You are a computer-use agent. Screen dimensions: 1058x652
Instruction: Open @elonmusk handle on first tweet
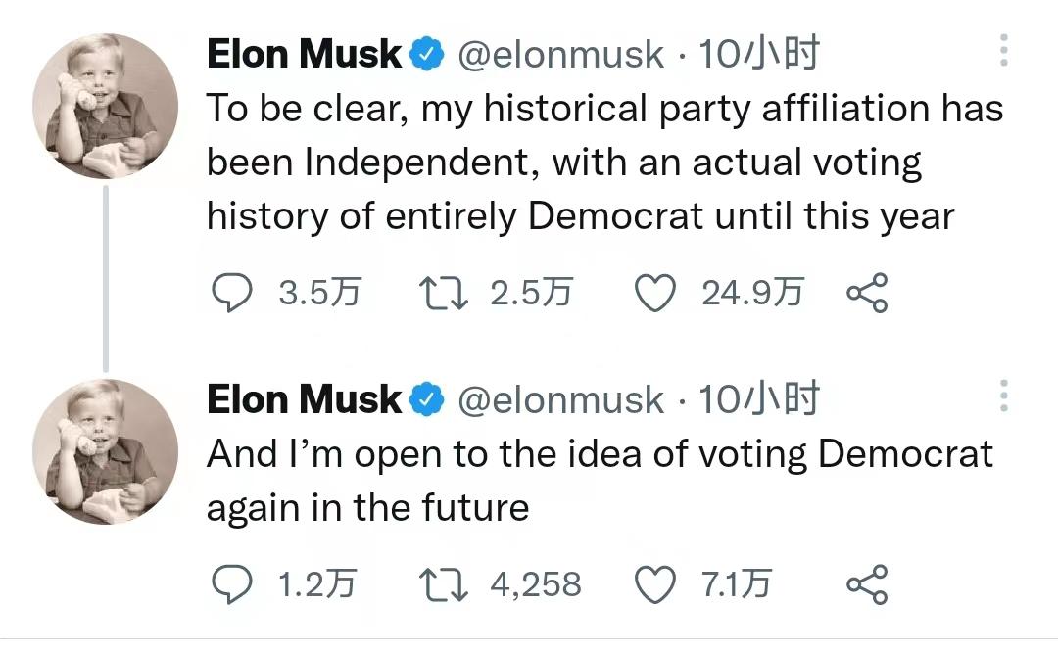(560, 55)
